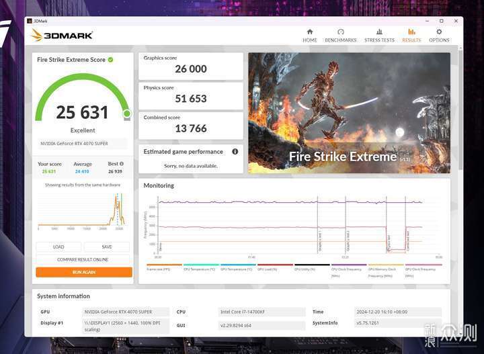Click the System information heading
The image size is (484, 354).
tap(64, 296)
